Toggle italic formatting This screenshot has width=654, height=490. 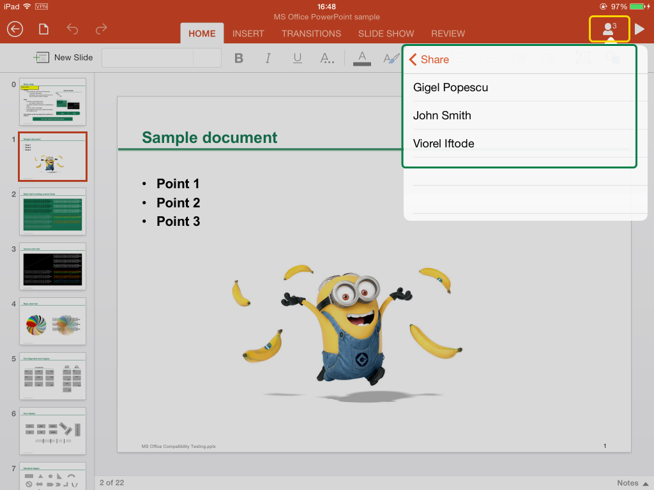click(x=268, y=58)
